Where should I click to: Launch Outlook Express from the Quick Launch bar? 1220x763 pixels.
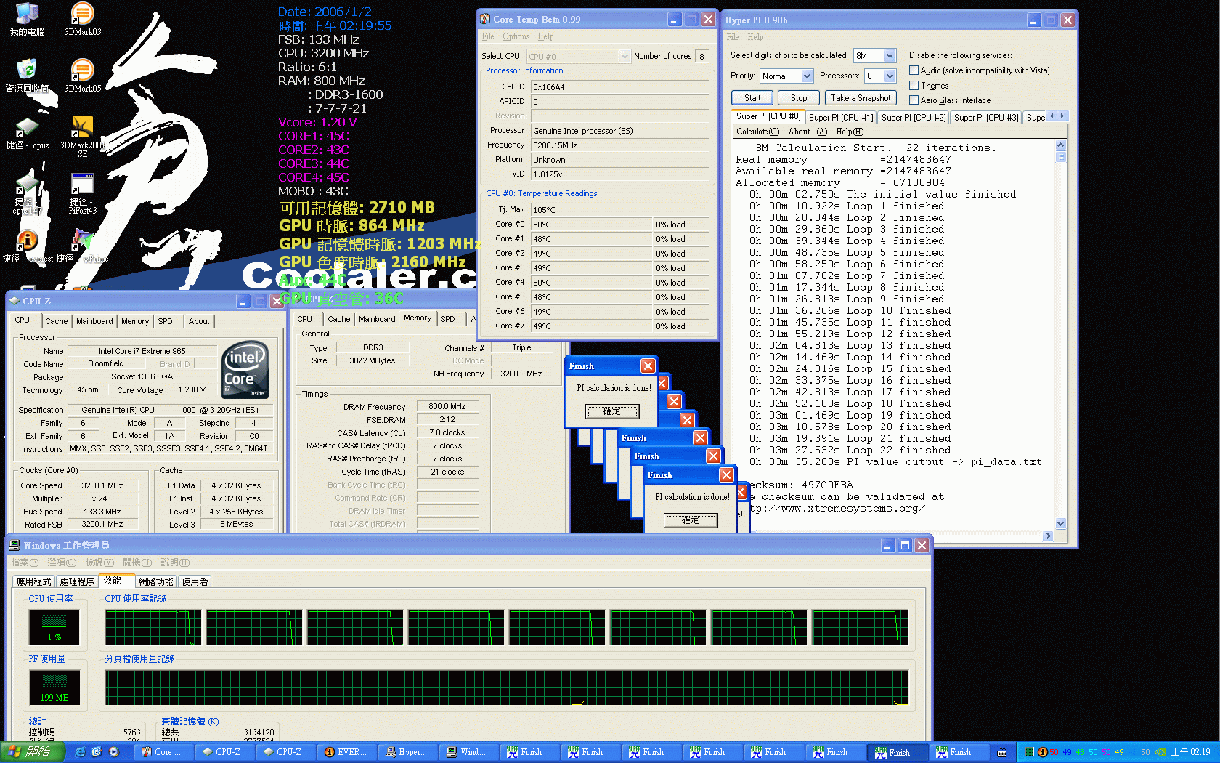tap(97, 752)
